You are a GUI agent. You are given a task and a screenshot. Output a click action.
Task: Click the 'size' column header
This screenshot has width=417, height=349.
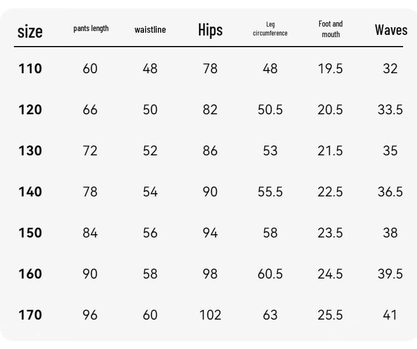[x=30, y=32]
